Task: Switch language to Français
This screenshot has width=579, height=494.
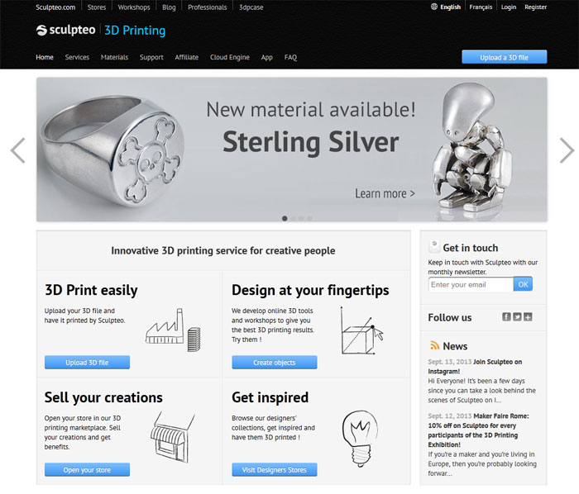Action: tap(481, 7)
